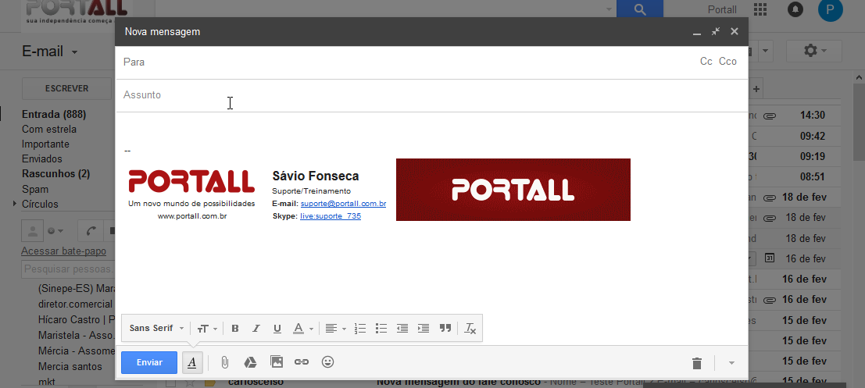Click into the Assunto subject field
The image size is (865, 388).
tap(430, 95)
